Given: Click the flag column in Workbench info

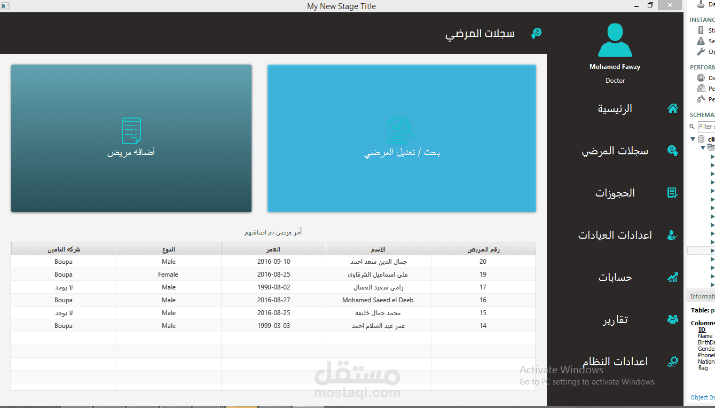Looking at the screenshot, I should [x=703, y=368].
